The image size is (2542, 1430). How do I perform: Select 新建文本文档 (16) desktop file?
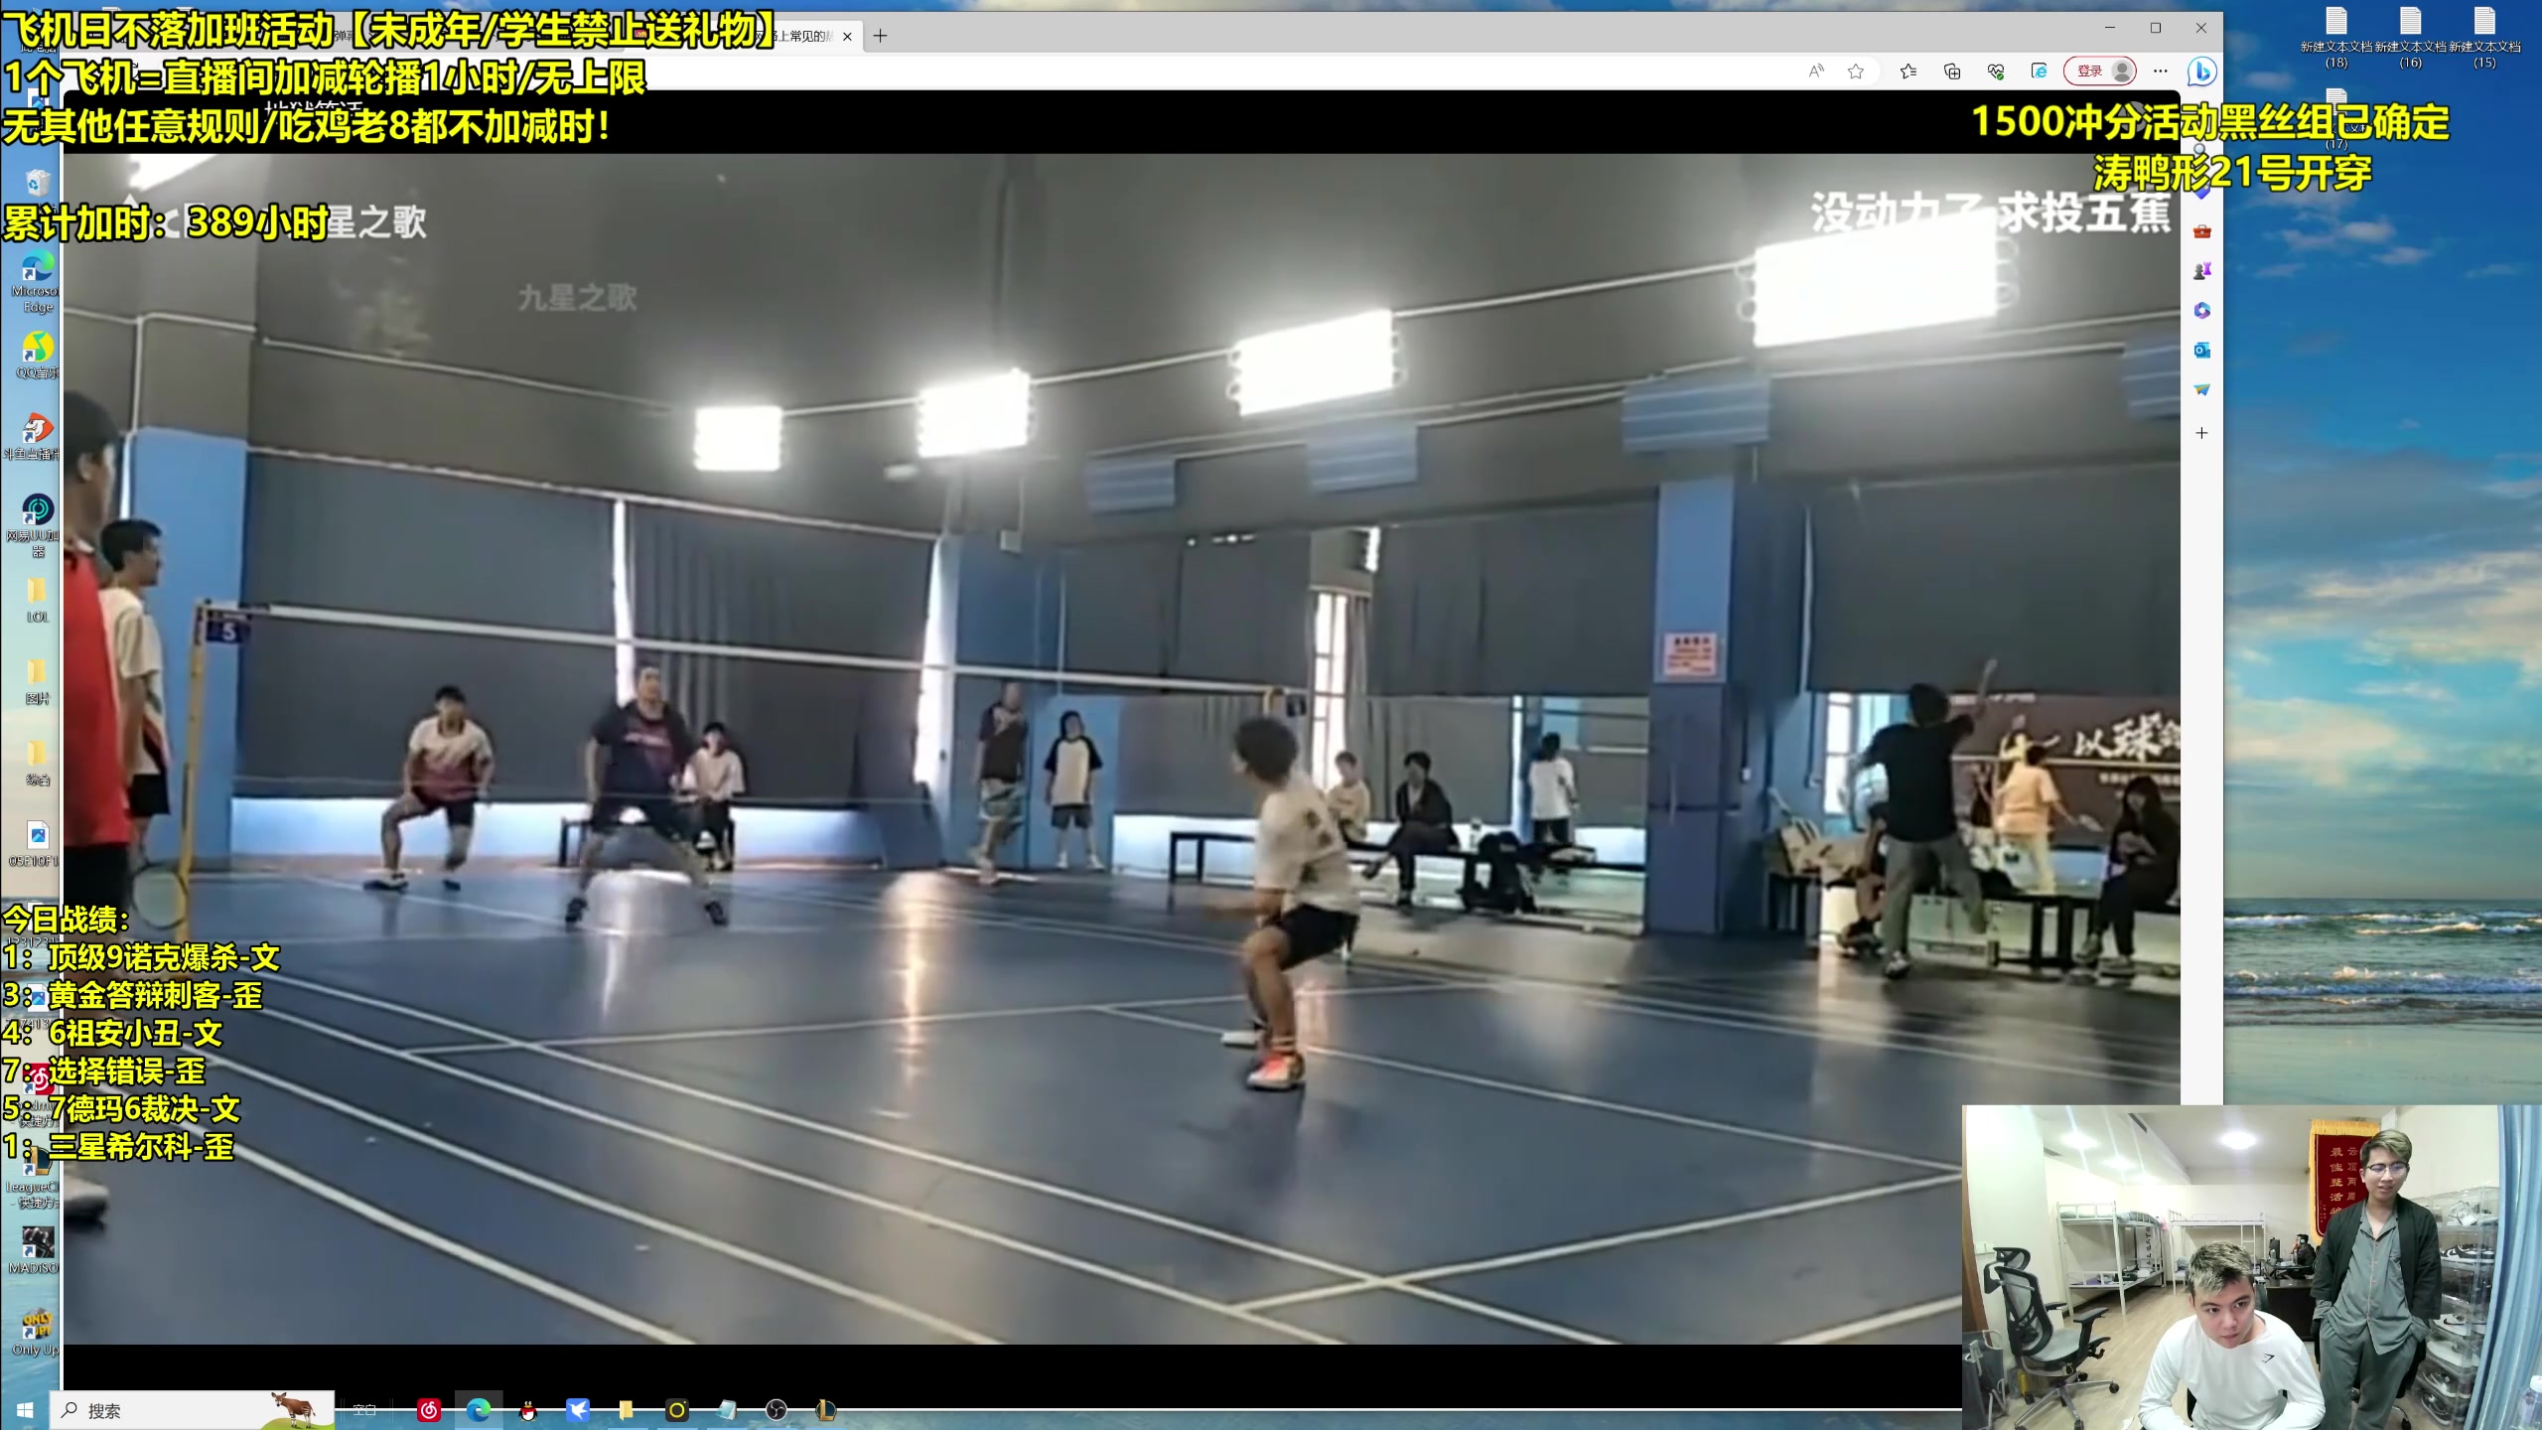point(2411,38)
